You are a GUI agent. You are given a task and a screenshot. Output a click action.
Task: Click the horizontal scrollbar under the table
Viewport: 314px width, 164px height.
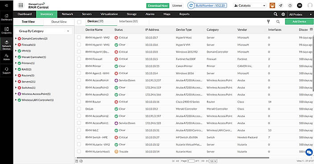coord(173,158)
